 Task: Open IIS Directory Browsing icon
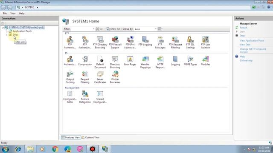click(x=115, y=62)
